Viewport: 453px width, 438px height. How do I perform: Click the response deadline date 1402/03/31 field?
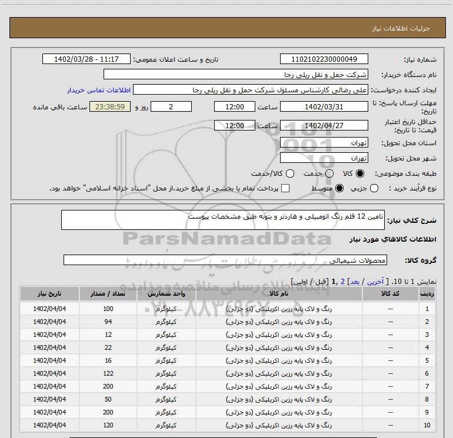pyautogui.click(x=324, y=106)
